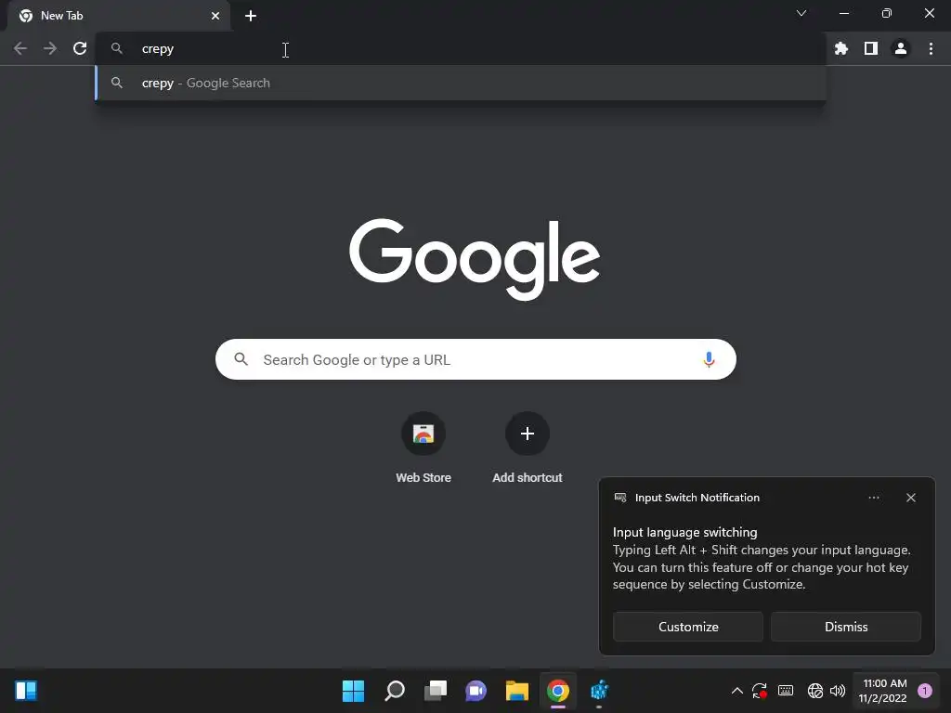The height and width of the screenshot is (713, 951).
Task: Open the Extensions puzzle icon
Action: click(840, 48)
